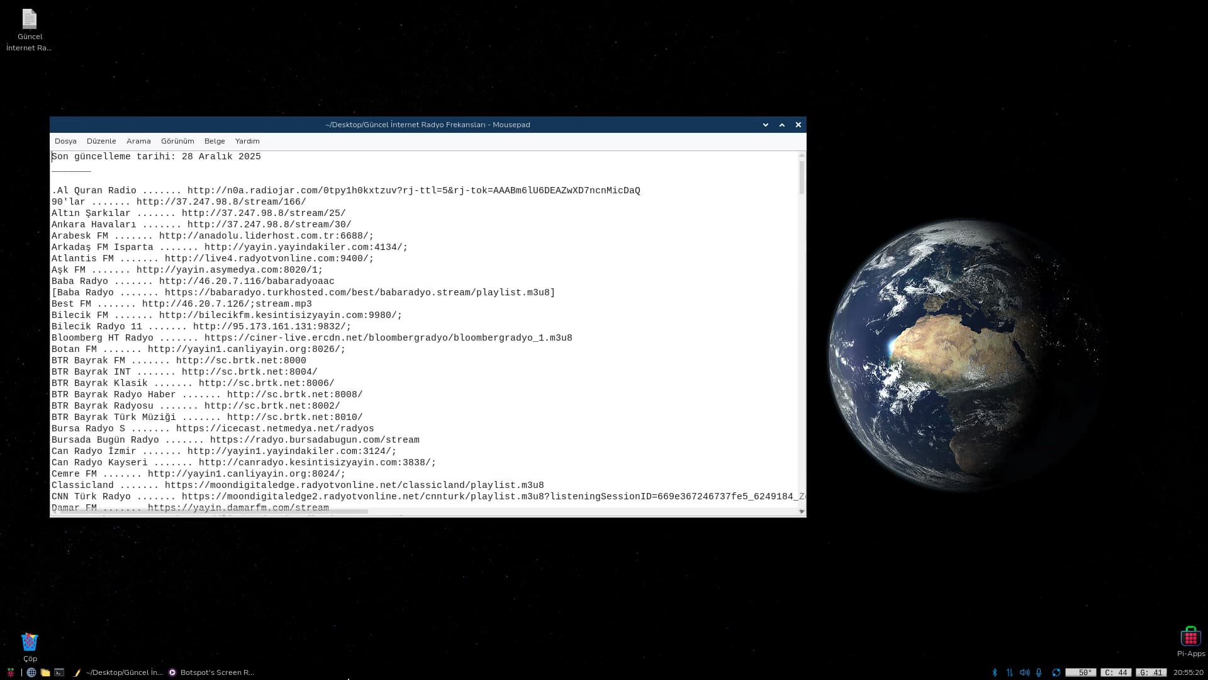The image size is (1208, 680).
Task: Open the Arama menu
Action: pyautogui.click(x=138, y=141)
